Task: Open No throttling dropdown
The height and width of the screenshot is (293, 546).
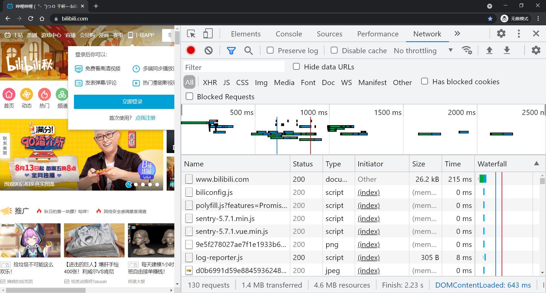Action: point(423,51)
